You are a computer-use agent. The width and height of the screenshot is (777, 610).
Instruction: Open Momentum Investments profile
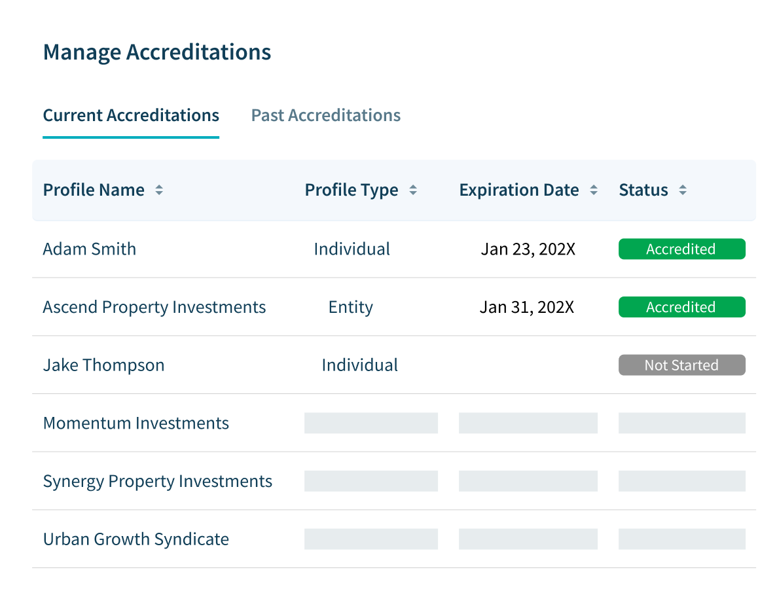[x=136, y=423]
